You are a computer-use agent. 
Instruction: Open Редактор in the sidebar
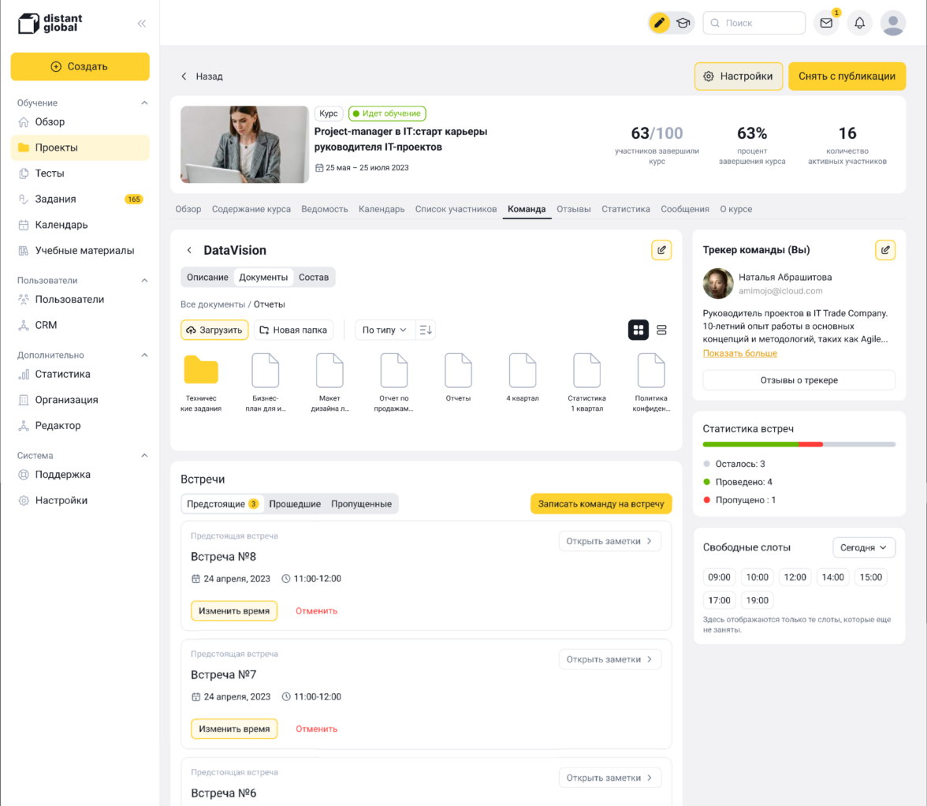coord(80,426)
